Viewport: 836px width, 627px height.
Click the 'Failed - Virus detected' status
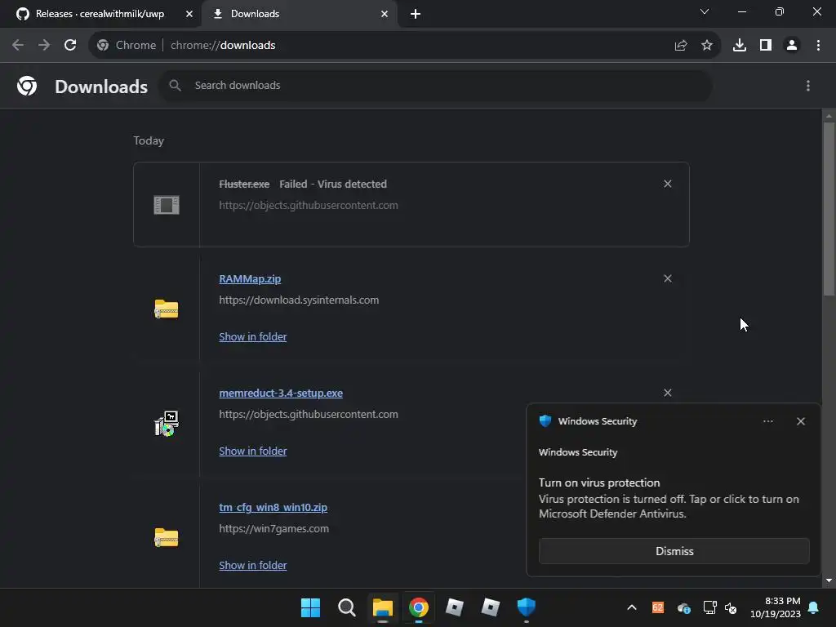pyautogui.click(x=333, y=184)
